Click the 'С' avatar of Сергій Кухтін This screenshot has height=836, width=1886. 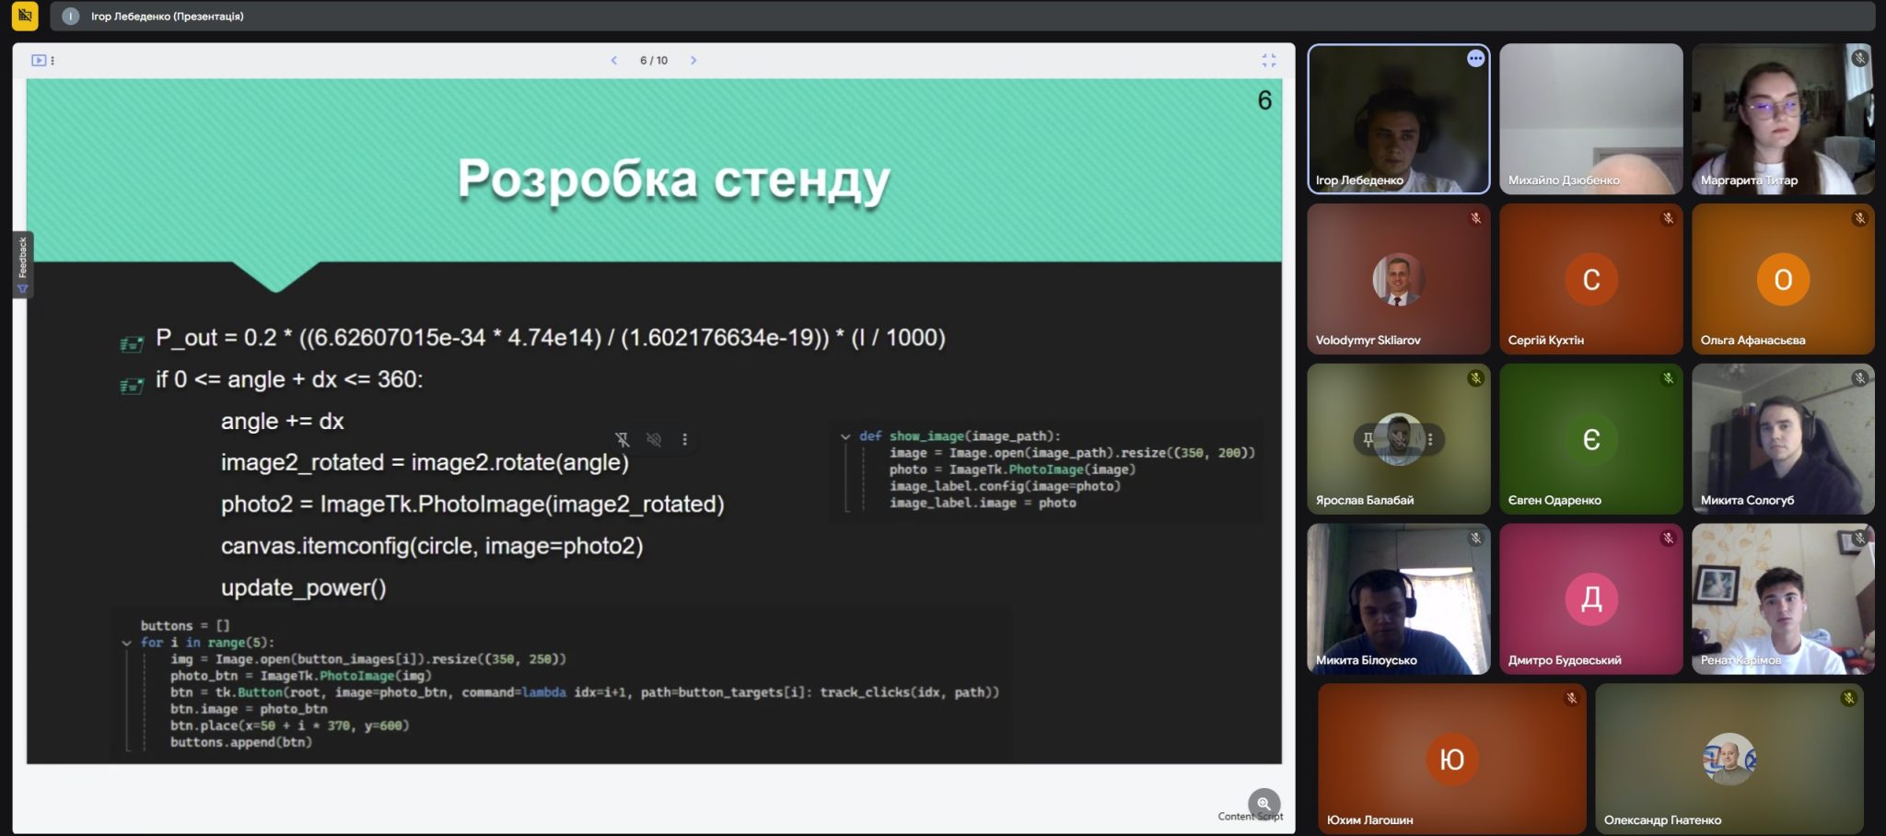[1590, 279]
